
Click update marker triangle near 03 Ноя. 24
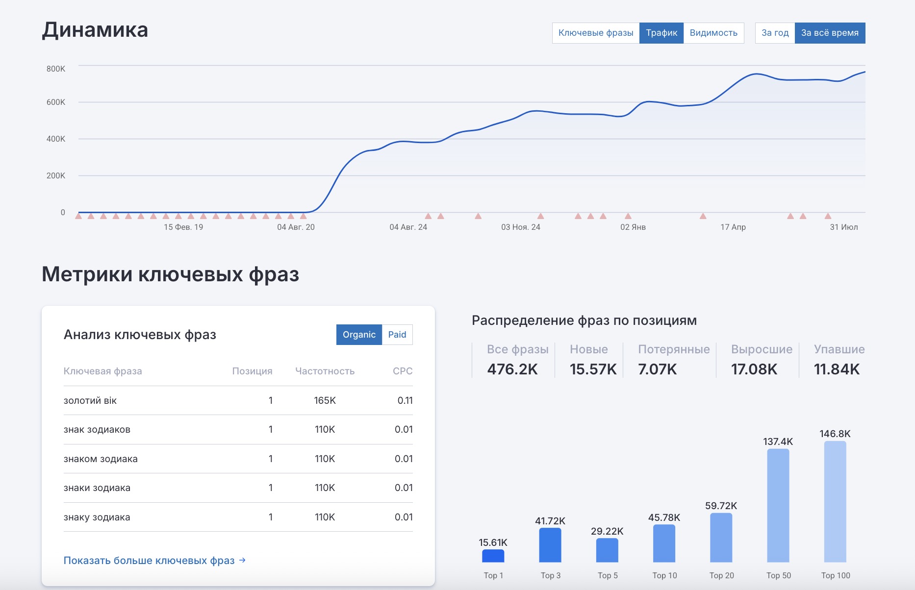(x=540, y=216)
